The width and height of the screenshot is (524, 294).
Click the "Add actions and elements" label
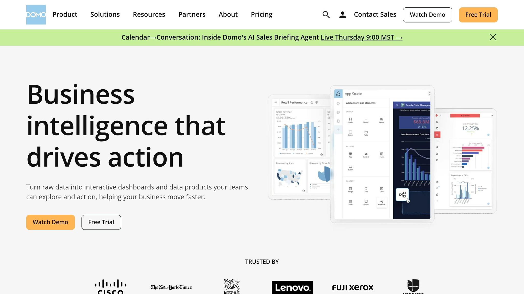(361, 103)
